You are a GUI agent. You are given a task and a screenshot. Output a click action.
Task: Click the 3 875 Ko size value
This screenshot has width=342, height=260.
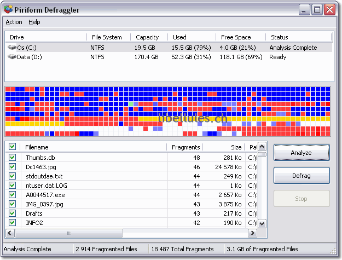[x=230, y=204]
